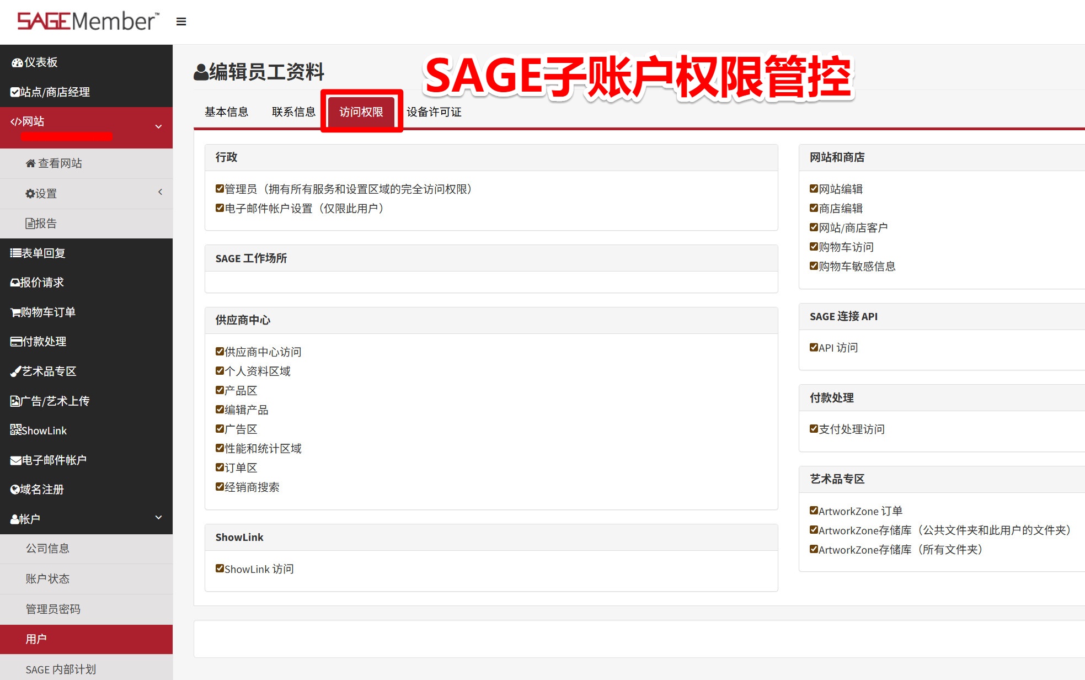The image size is (1085, 680).
Task: Click the domain registration globe icon
Action: tap(15, 490)
